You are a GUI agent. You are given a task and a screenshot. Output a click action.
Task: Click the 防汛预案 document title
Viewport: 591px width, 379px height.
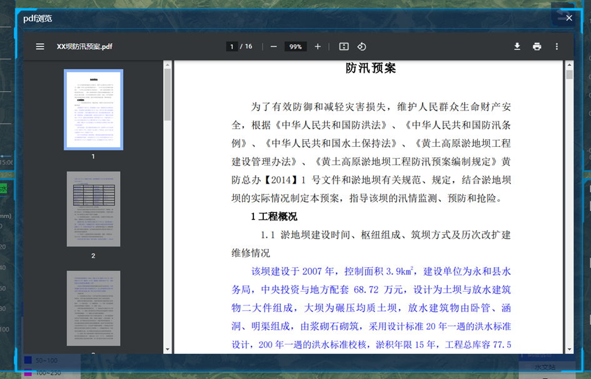pyautogui.click(x=371, y=68)
